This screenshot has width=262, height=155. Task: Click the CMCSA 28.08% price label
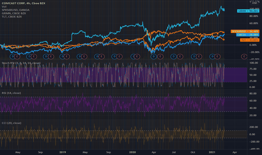[248, 35]
